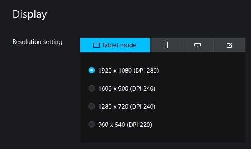251x149 pixels.
Task: Go to the monitor mode tab
Action: point(197,45)
